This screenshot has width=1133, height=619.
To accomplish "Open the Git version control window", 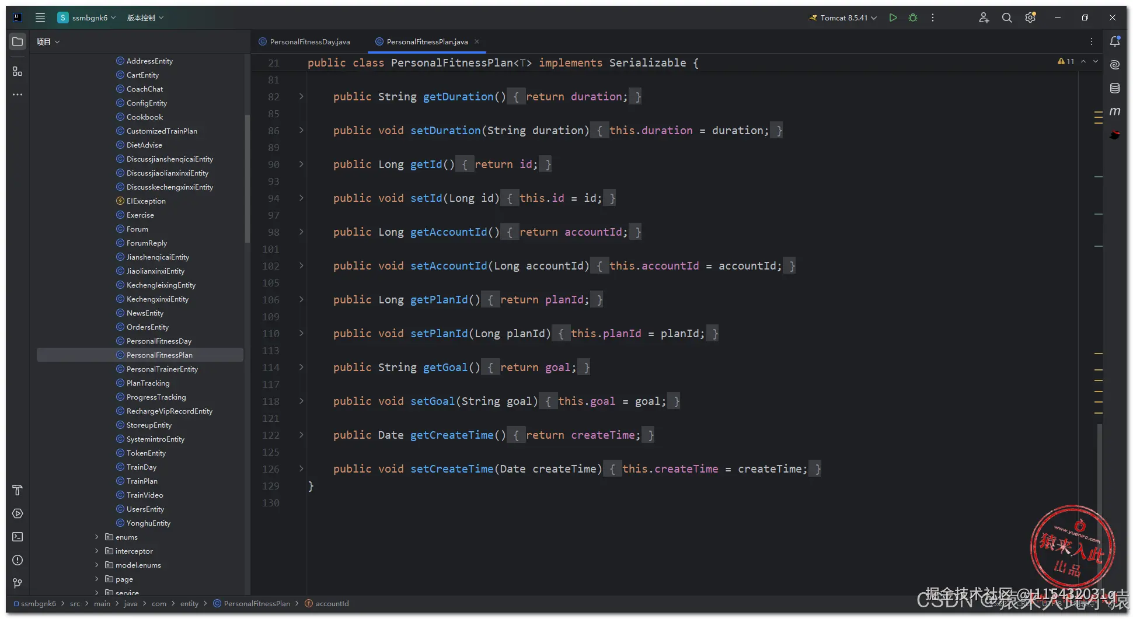I will 18,583.
